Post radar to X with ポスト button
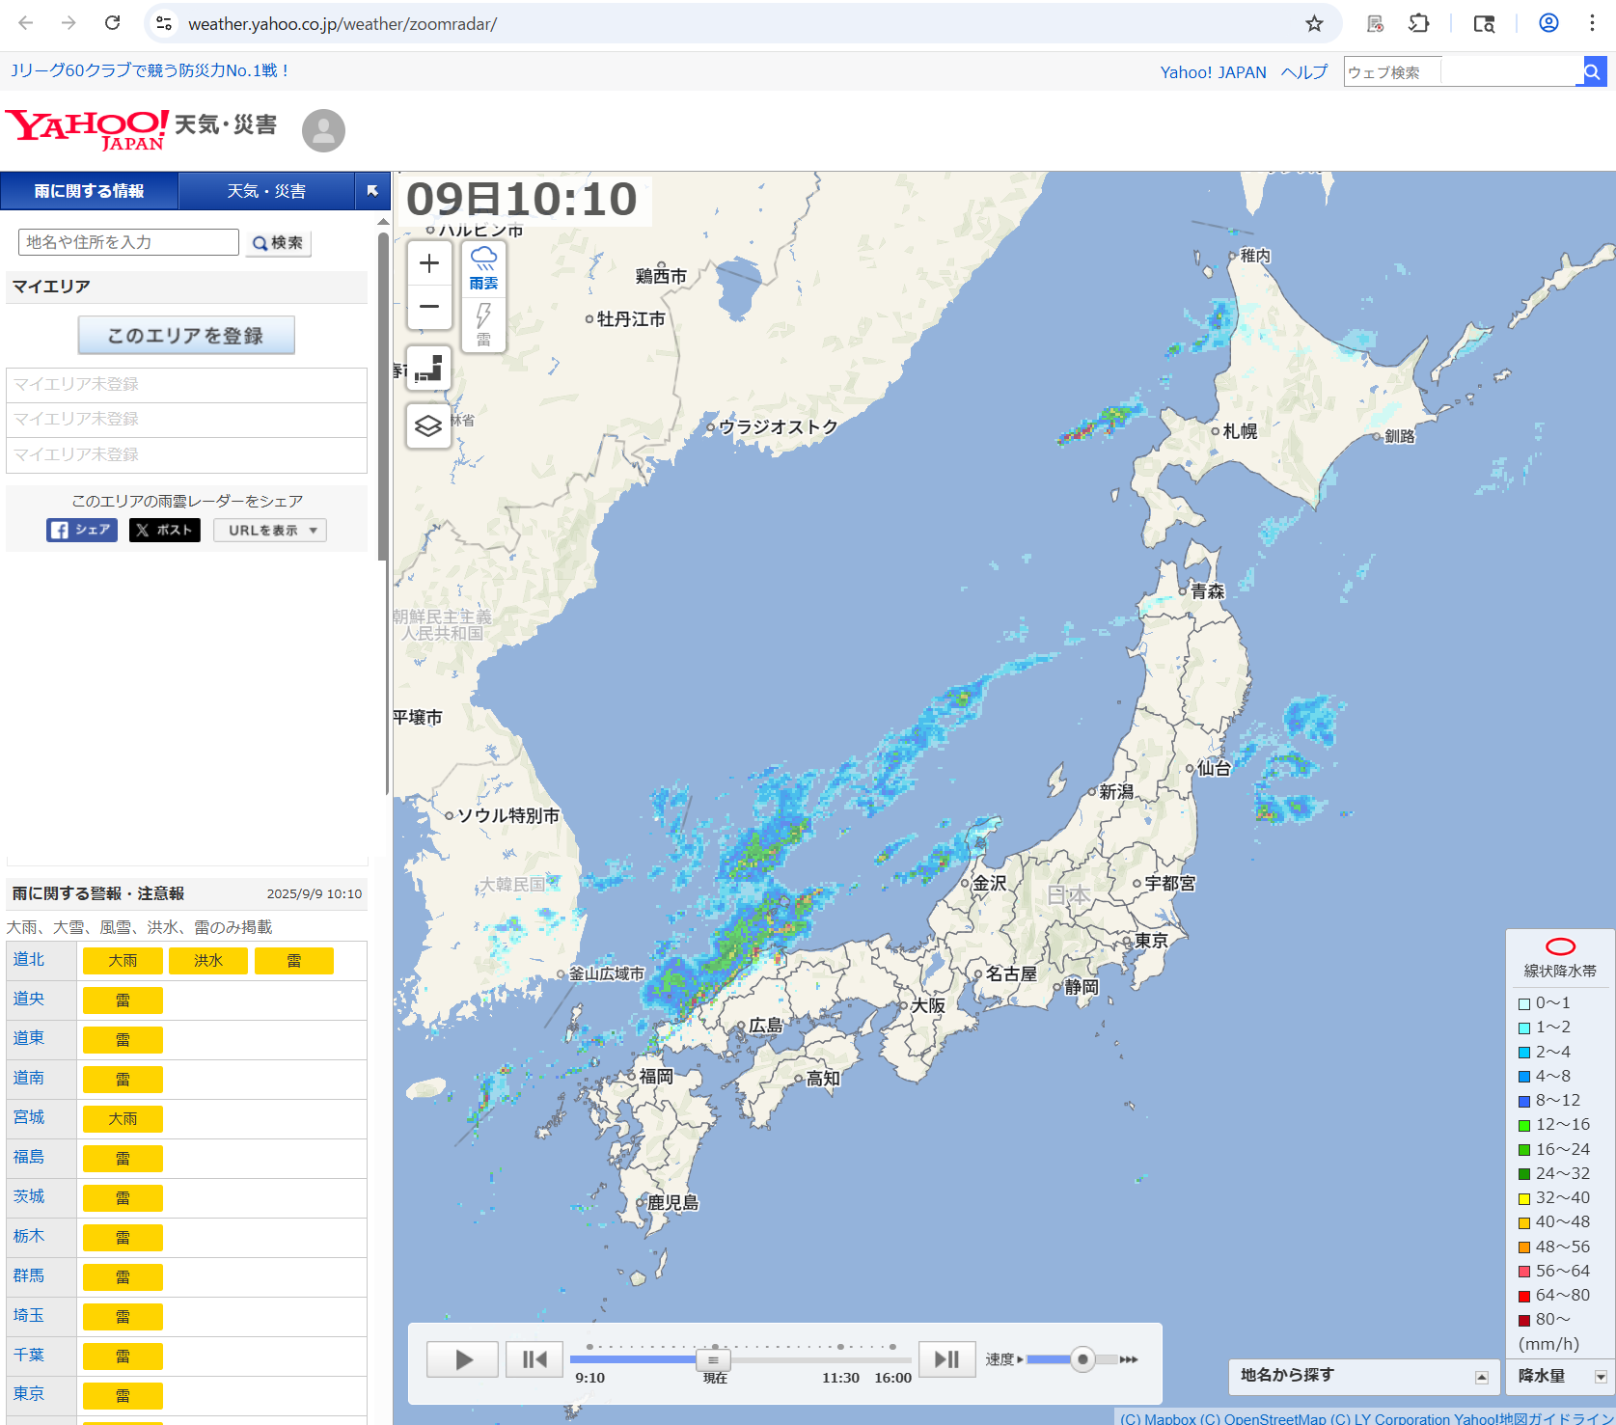This screenshot has height=1425, width=1616. [x=165, y=530]
